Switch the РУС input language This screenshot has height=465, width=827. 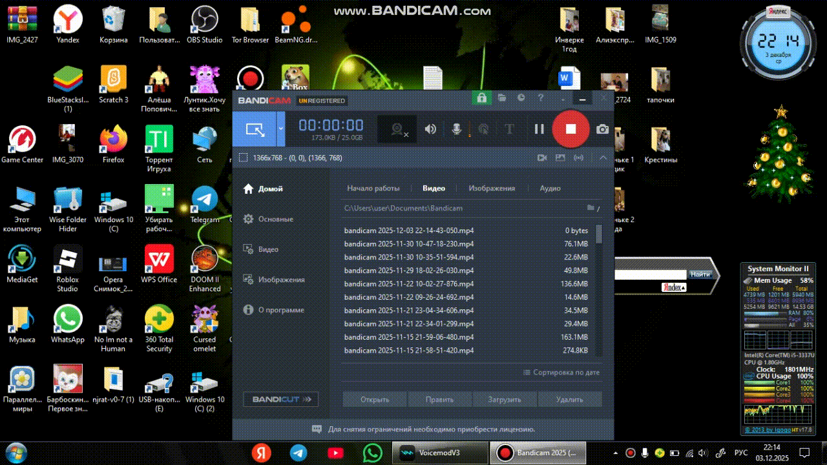(x=742, y=453)
